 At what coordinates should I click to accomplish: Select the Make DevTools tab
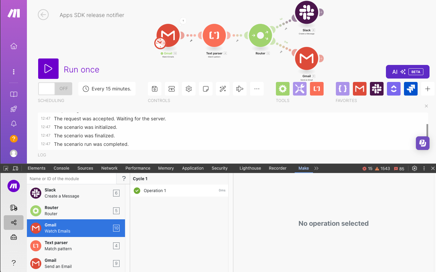click(x=303, y=168)
